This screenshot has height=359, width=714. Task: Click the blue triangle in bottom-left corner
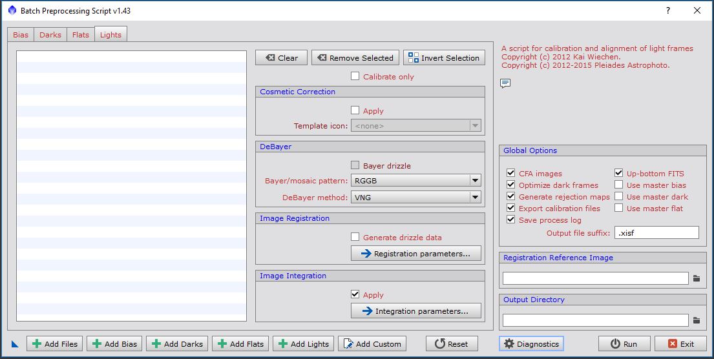click(16, 344)
